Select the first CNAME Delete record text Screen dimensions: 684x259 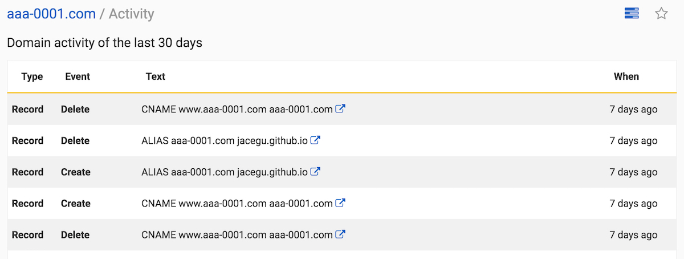[x=237, y=110]
